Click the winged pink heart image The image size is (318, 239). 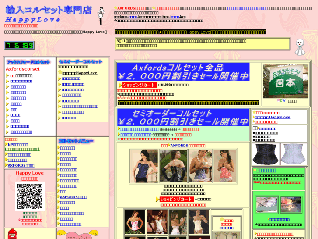78,234
